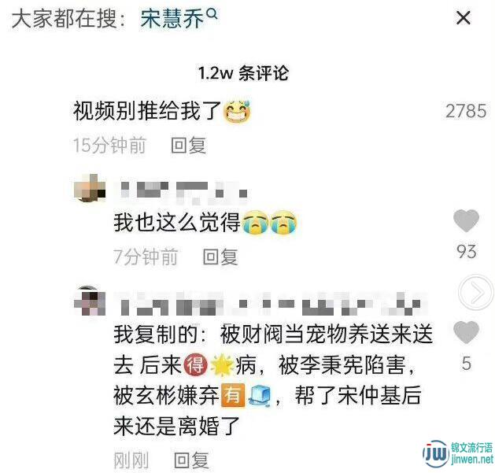The image size is (495, 473).
Task: Tap the search magnifier icon beside 宋慧乔
Action: point(212,13)
